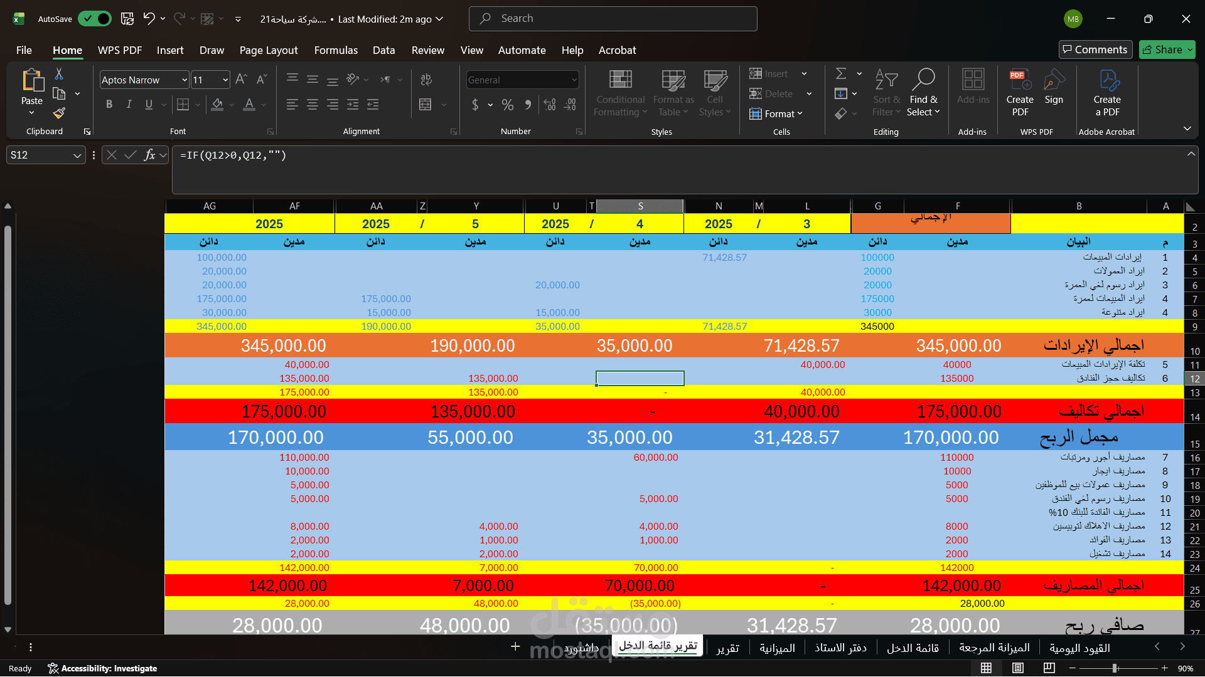Viewport: 1205px width, 677px height.
Task: Toggle Wrap Text icon
Action: pyautogui.click(x=426, y=80)
